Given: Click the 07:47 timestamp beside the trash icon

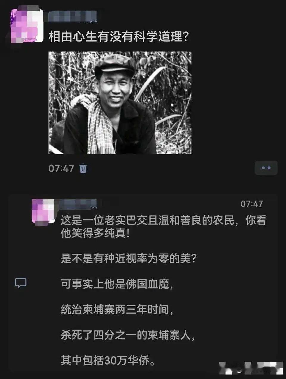Looking at the screenshot, I should click(61, 168).
